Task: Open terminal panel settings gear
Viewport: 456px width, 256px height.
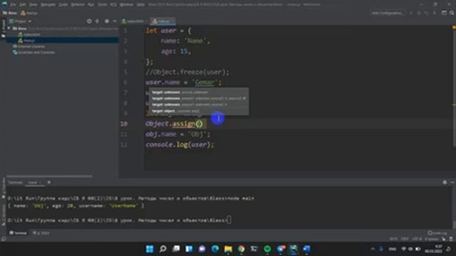Action: tap(445, 182)
